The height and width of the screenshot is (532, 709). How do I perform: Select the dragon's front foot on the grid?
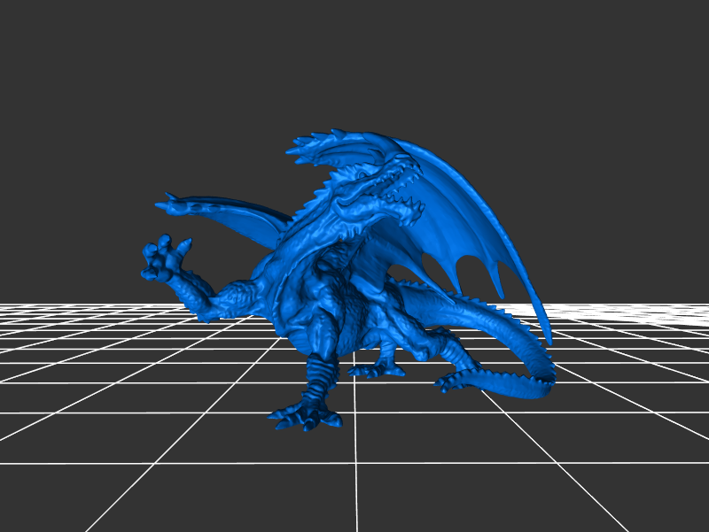(x=306, y=415)
